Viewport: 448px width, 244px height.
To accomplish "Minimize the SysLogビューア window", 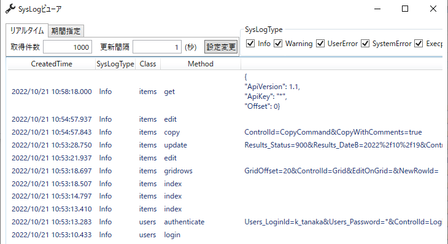I will (x=377, y=9).
